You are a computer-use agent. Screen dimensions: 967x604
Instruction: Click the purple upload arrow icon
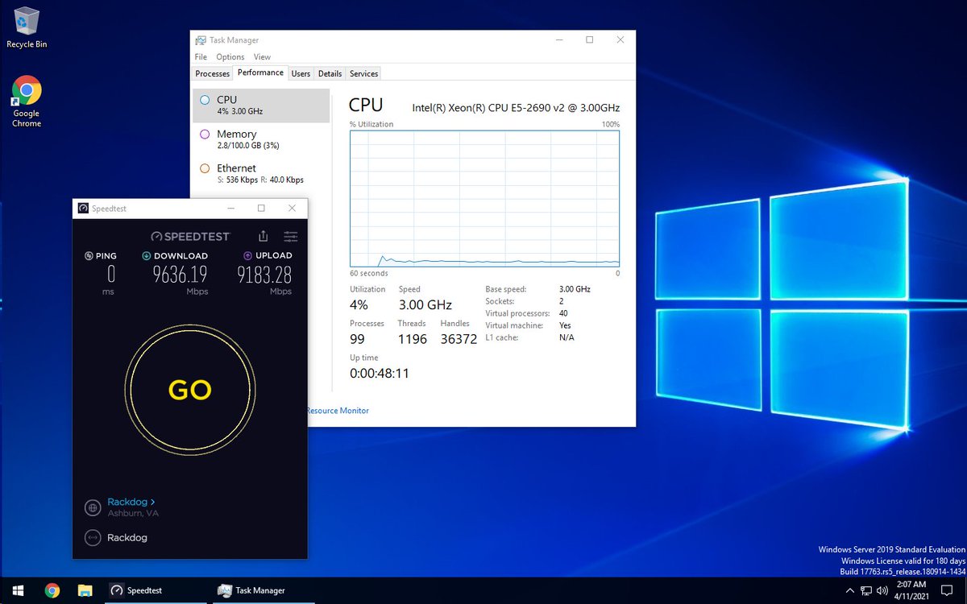pos(247,256)
